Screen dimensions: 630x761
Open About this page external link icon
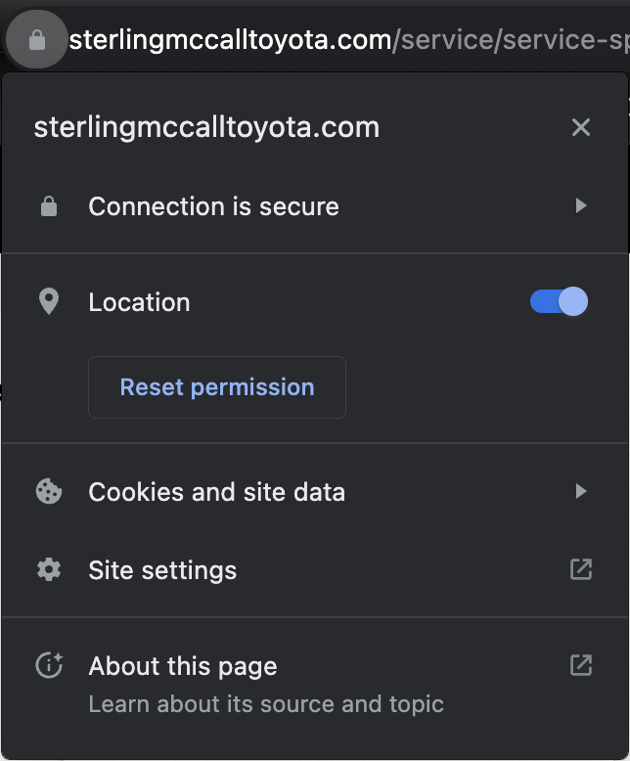581,665
